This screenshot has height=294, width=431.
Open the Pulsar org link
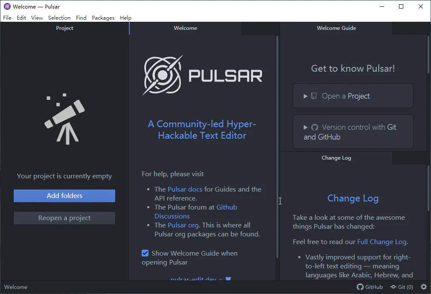[183, 225]
